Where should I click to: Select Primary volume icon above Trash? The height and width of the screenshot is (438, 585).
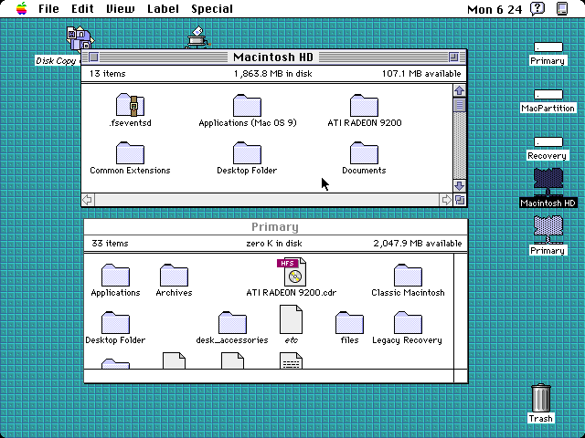pyautogui.click(x=548, y=230)
